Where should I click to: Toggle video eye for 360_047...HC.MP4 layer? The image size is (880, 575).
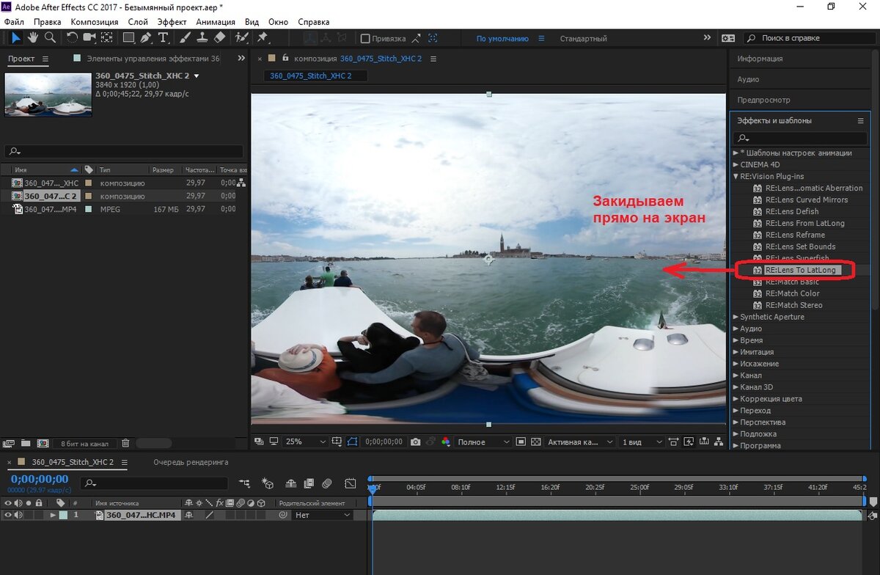coord(8,515)
